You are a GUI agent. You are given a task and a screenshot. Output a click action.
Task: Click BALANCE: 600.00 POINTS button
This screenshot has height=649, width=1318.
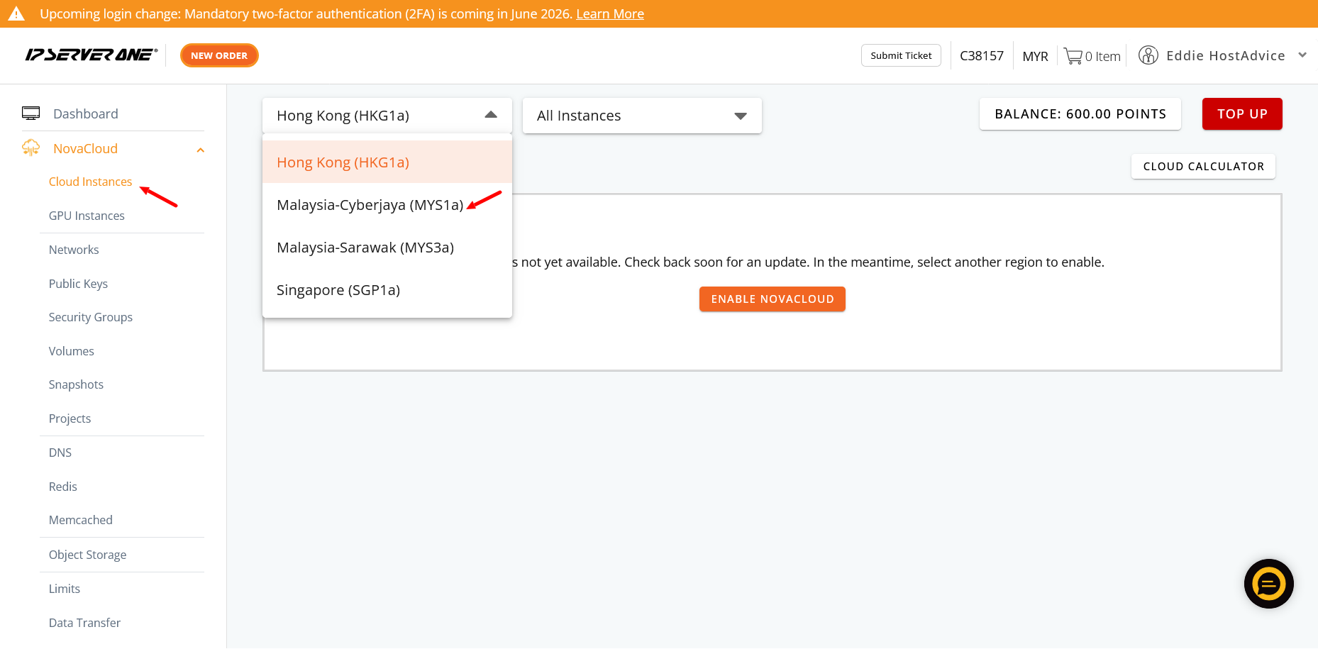[x=1080, y=113]
